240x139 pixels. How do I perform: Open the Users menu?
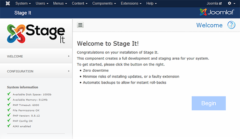(x=42, y=3)
